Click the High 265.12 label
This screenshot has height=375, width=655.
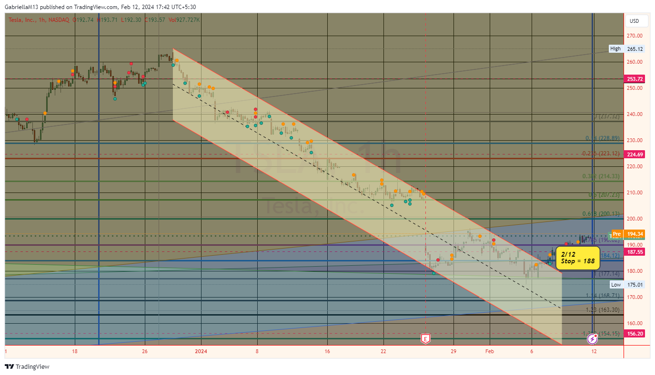(x=627, y=48)
